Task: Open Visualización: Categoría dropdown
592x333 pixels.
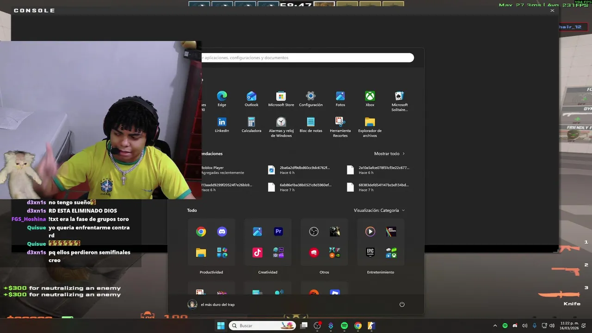Action: [x=379, y=210]
